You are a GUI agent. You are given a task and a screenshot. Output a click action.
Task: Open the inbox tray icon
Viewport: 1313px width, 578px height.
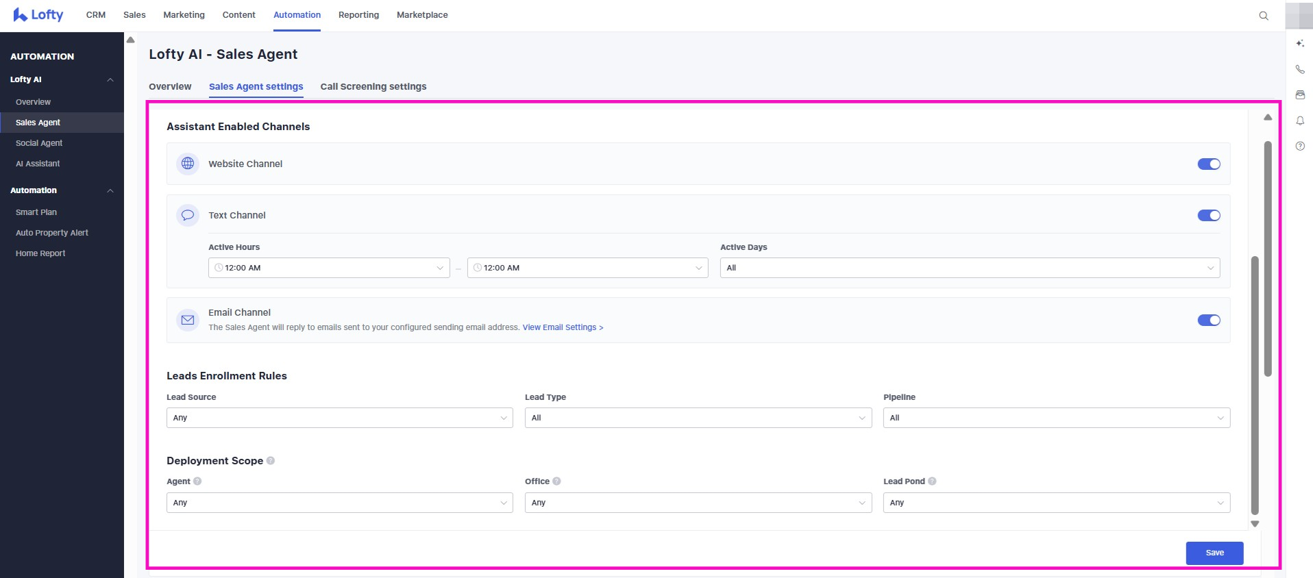point(1300,95)
